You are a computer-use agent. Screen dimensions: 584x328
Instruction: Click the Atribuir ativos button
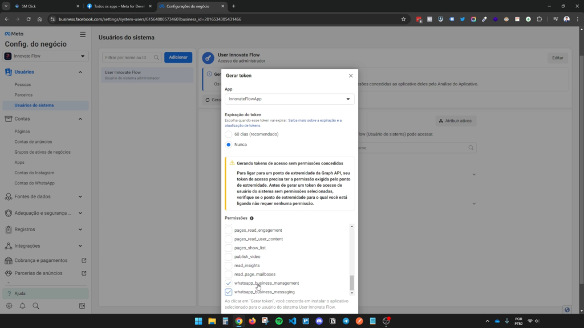point(456,121)
